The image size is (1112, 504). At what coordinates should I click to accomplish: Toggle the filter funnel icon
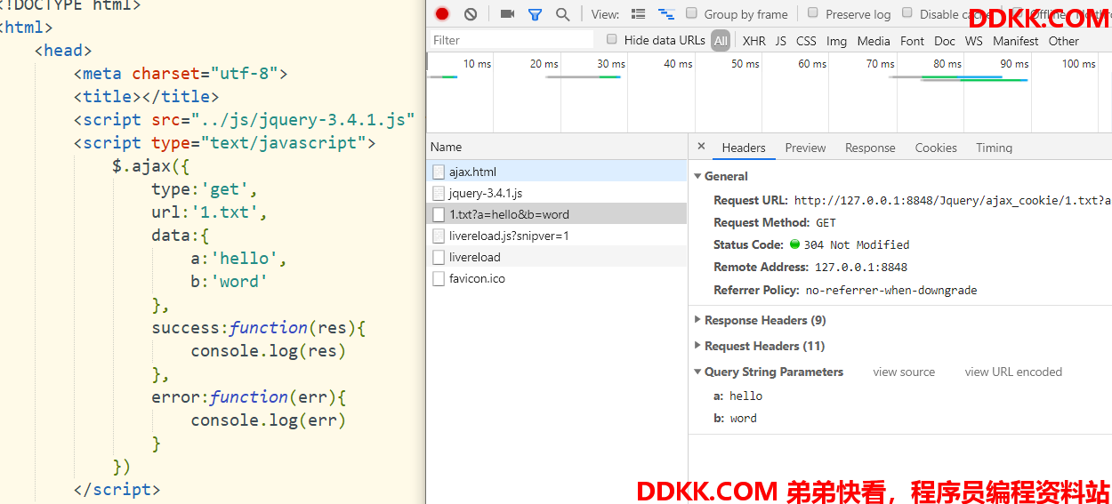(535, 14)
